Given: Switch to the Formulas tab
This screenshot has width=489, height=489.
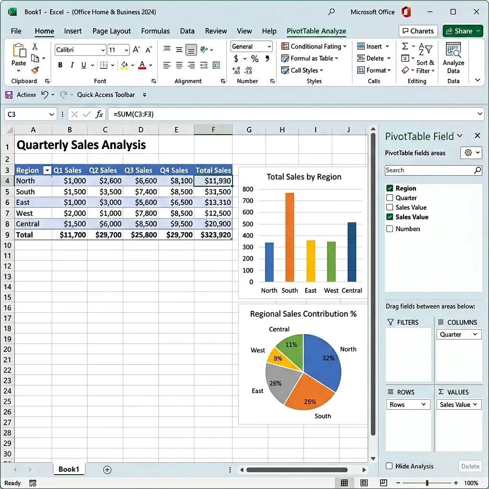Looking at the screenshot, I should (x=155, y=31).
